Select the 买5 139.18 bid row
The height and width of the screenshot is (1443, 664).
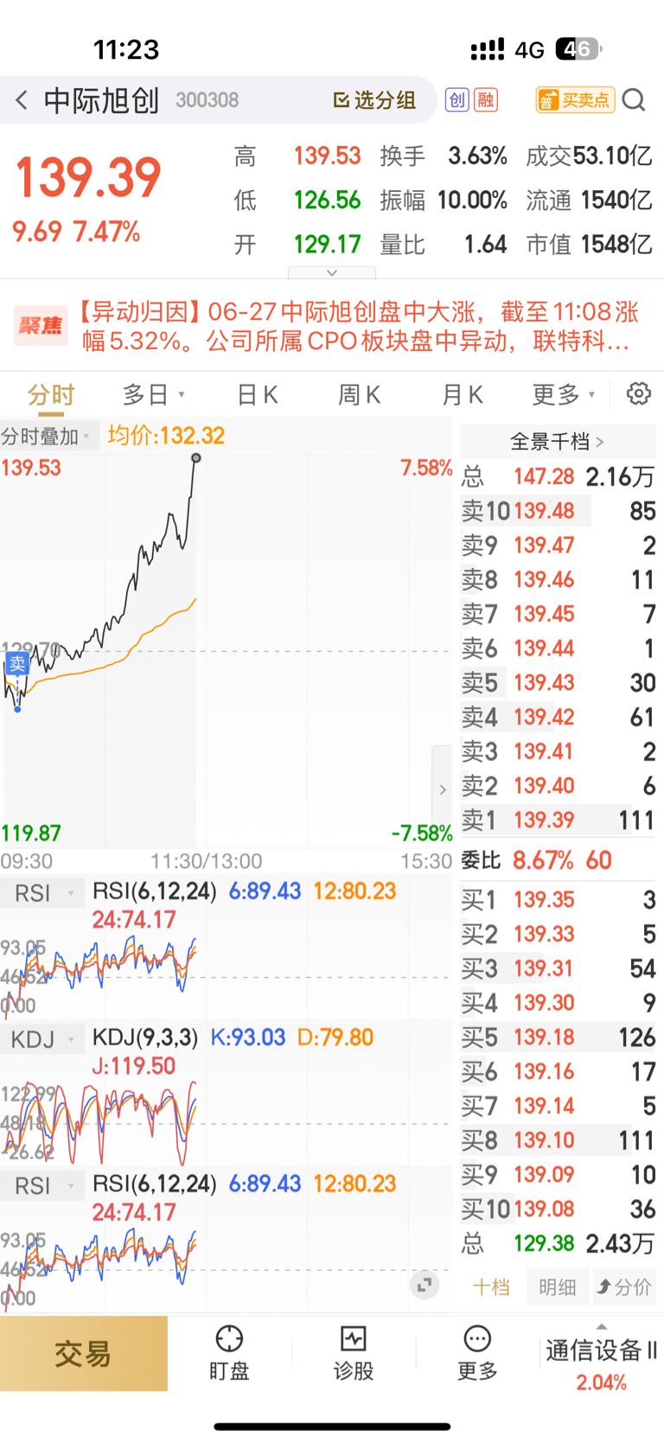(558, 1038)
